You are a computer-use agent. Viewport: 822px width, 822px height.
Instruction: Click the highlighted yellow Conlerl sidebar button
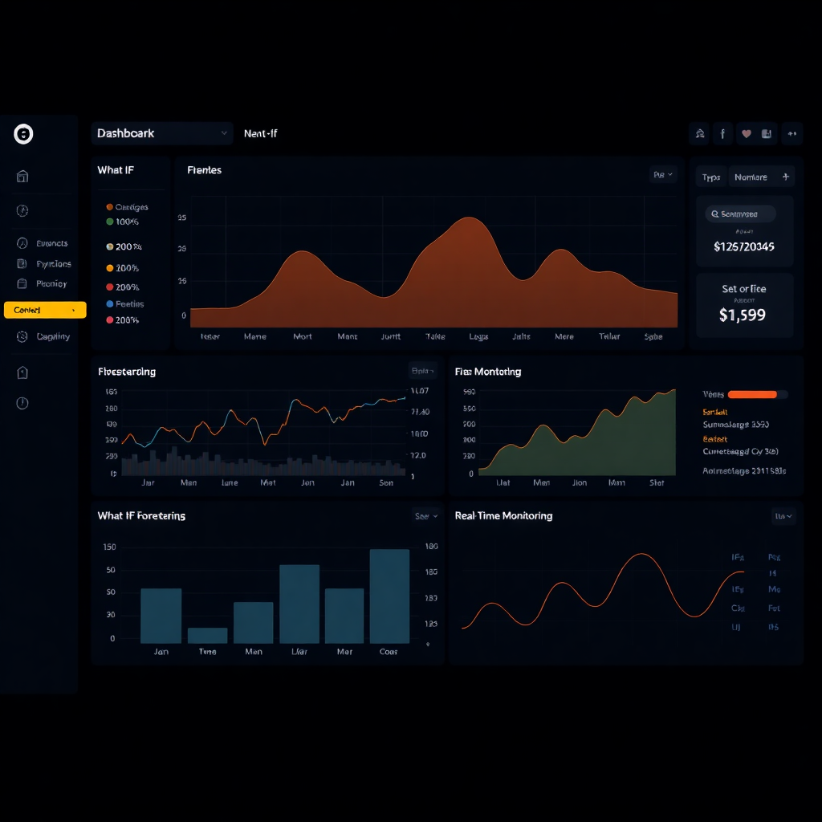click(45, 310)
